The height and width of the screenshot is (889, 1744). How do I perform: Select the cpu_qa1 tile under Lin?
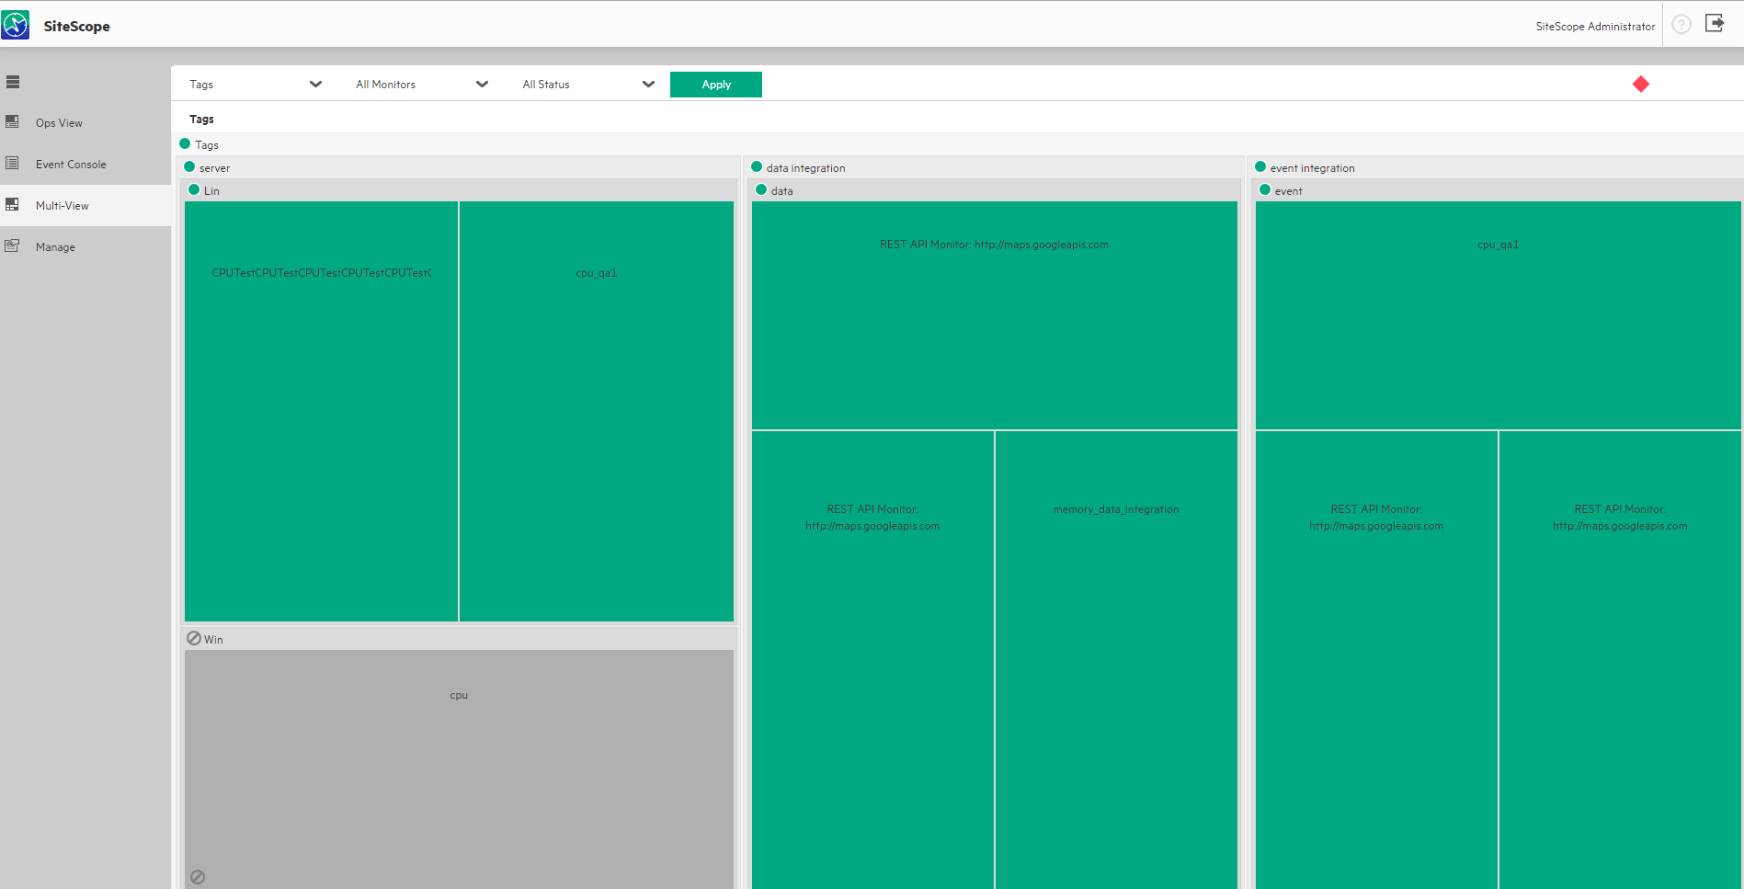coord(597,411)
